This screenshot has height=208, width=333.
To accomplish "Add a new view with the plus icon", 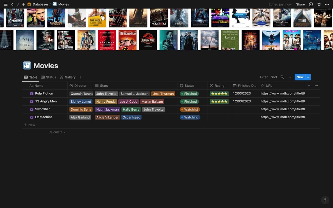I will pyautogui.click(x=80, y=77).
